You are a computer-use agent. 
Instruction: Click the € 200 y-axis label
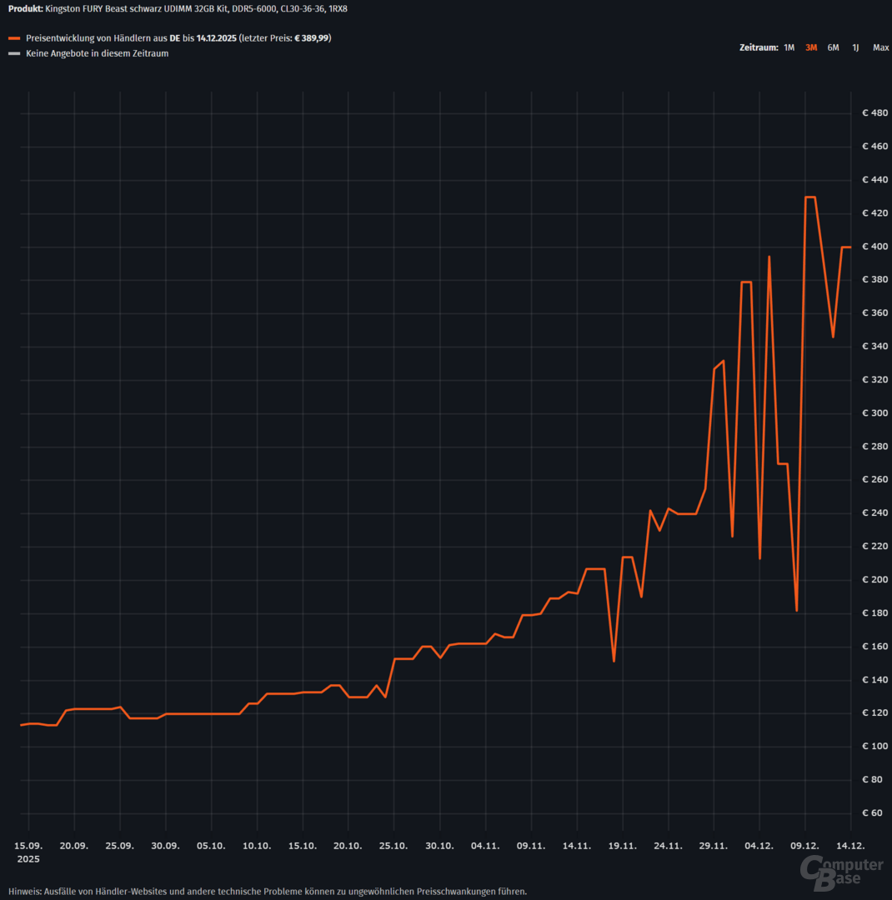click(874, 580)
